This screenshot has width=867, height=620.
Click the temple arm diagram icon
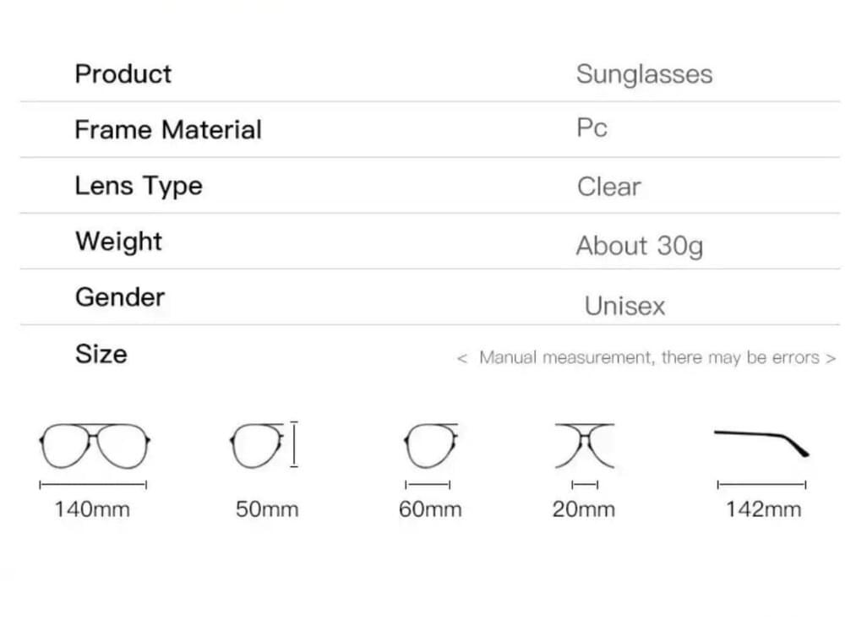761,442
